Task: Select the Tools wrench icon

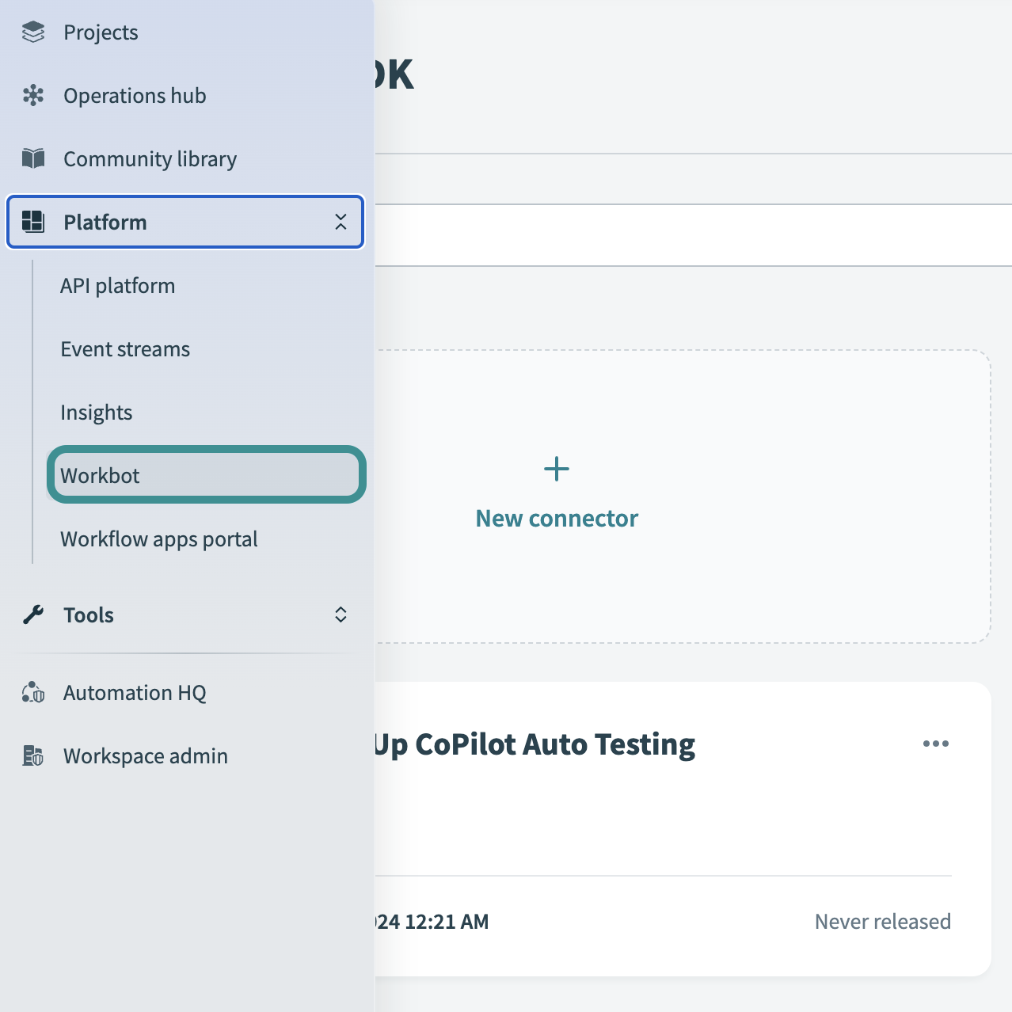Action: coord(33,614)
